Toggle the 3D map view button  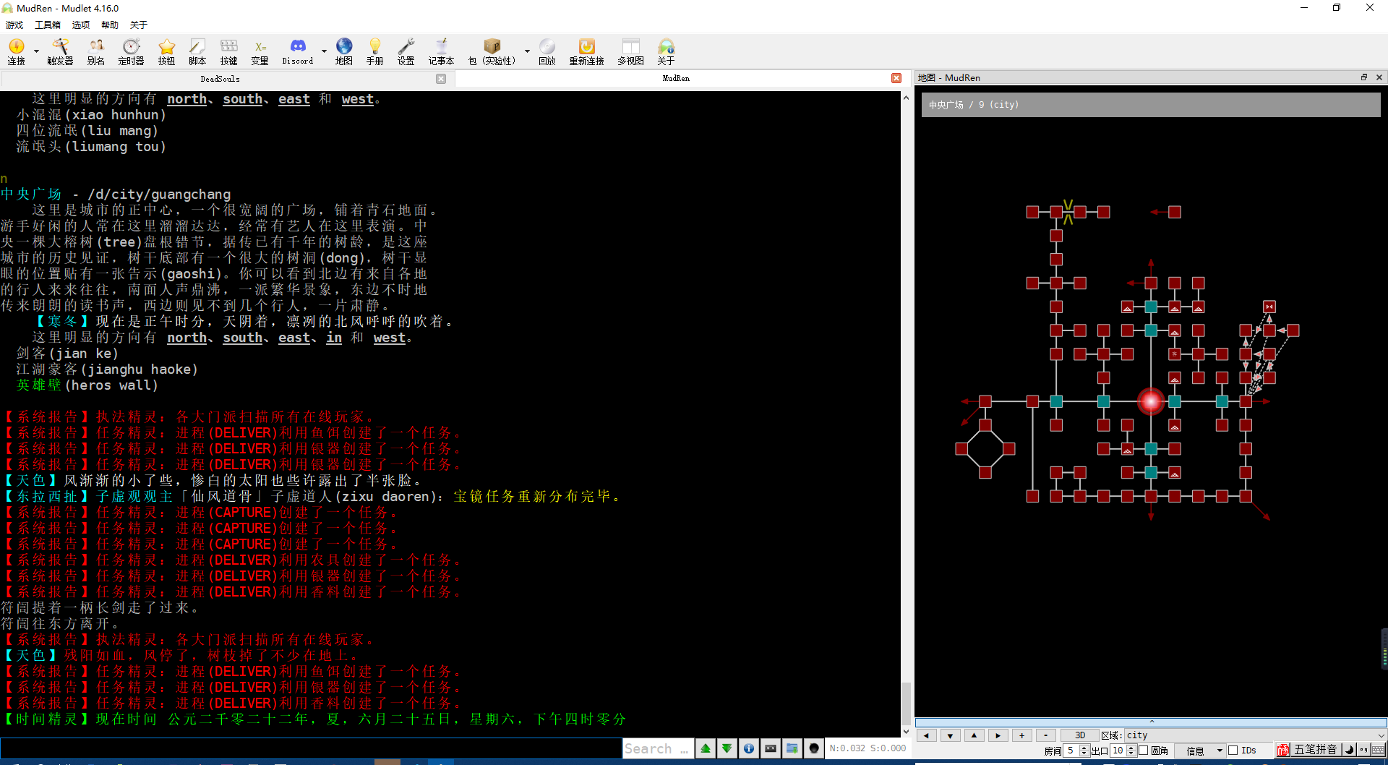click(1080, 735)
